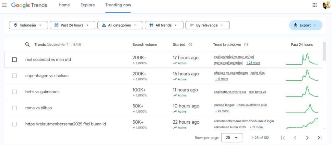Image resolution: width=332 pixels, height=145 pixels.
Task: Click the 'real sociedad vs man united' query
Action: [234, 57]
